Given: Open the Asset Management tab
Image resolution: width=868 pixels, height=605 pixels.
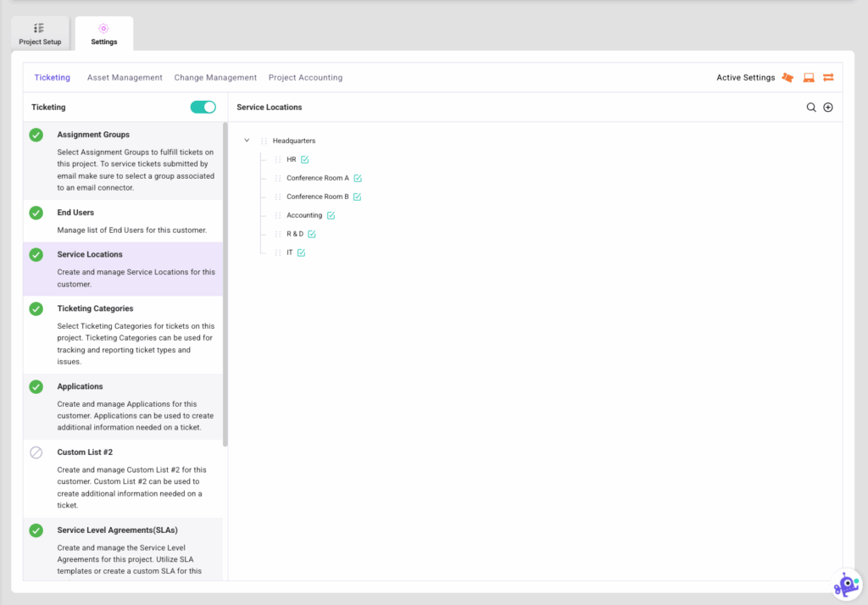Looking at the screenshot, I should tap(125, 78).
